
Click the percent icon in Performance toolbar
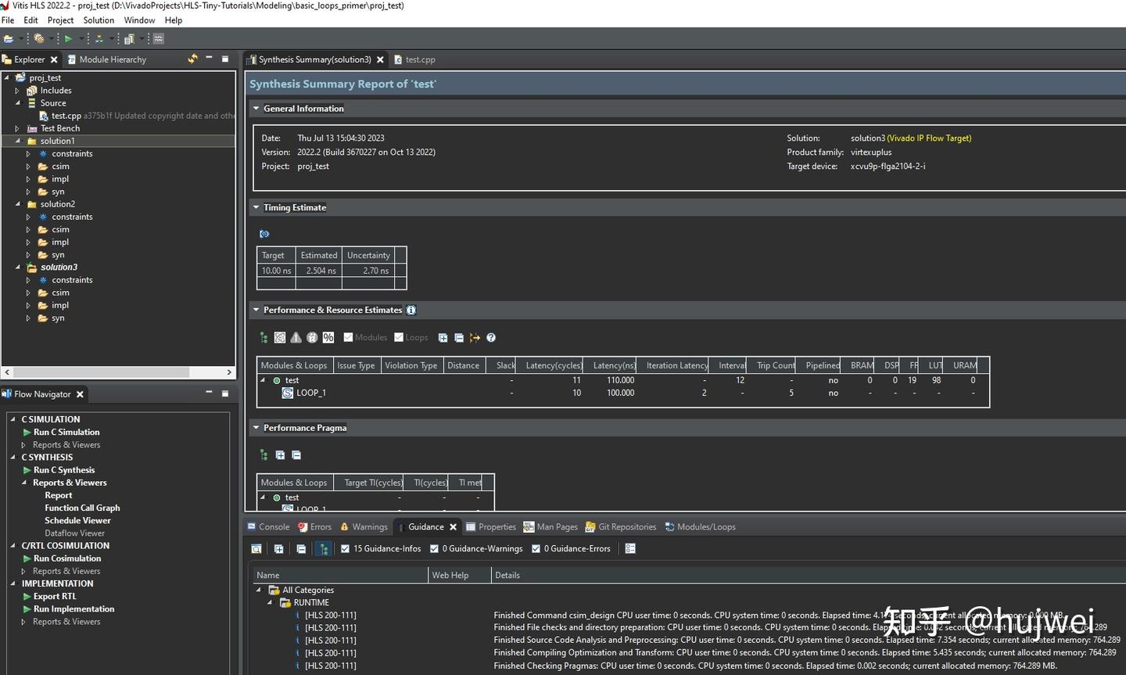pyautogui.click(x=328, y=338)
